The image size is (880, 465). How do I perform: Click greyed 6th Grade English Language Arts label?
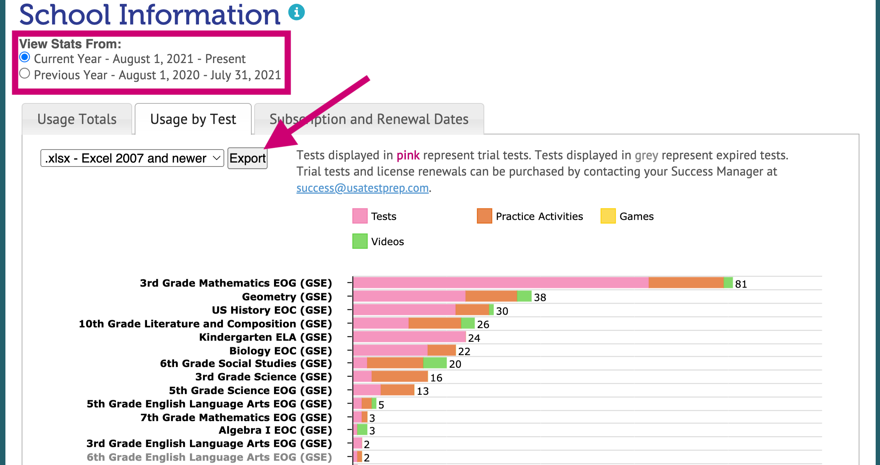[x=209, y=457]
